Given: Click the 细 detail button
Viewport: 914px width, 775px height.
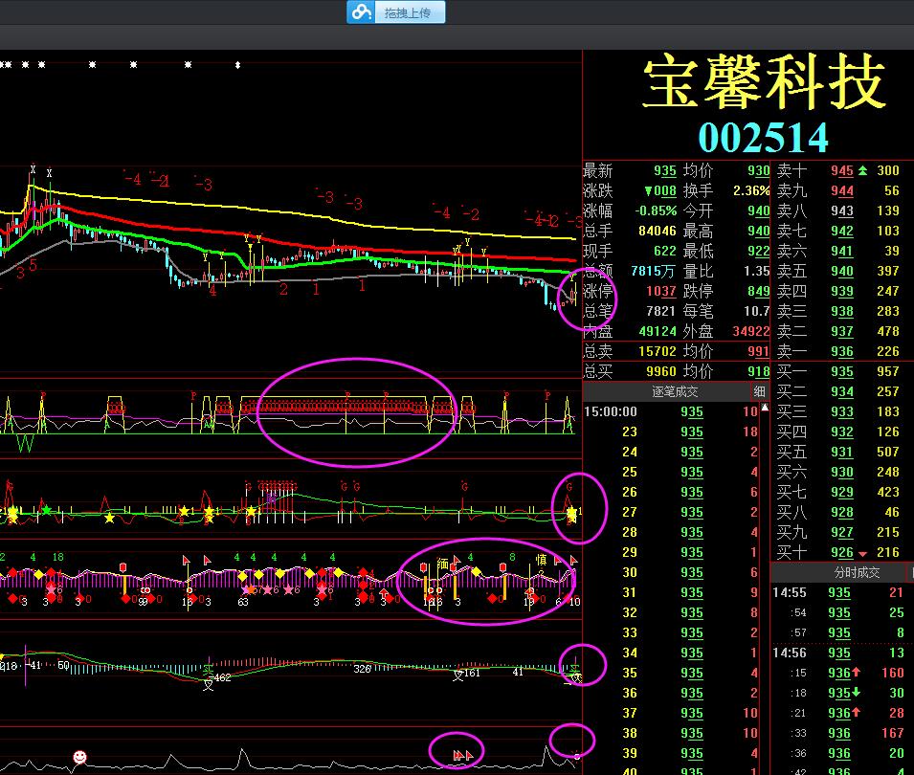Looking at the screenshot, I should pos(759,391).
